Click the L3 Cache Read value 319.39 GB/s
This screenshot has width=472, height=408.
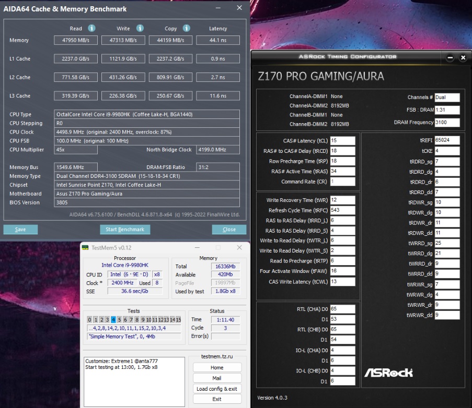[x=76, y=96]
